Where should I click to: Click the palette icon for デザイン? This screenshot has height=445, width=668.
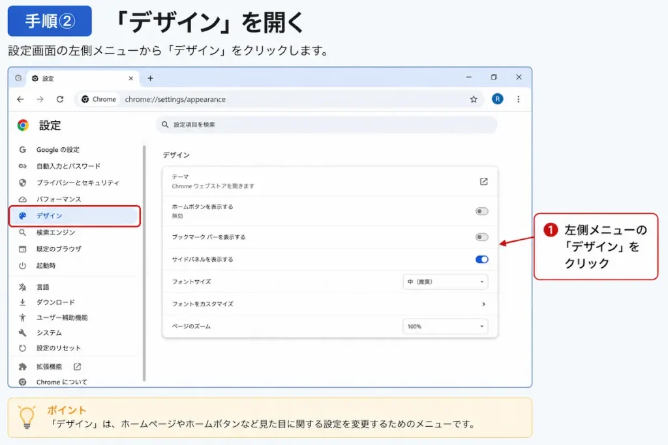click(23, 216)
